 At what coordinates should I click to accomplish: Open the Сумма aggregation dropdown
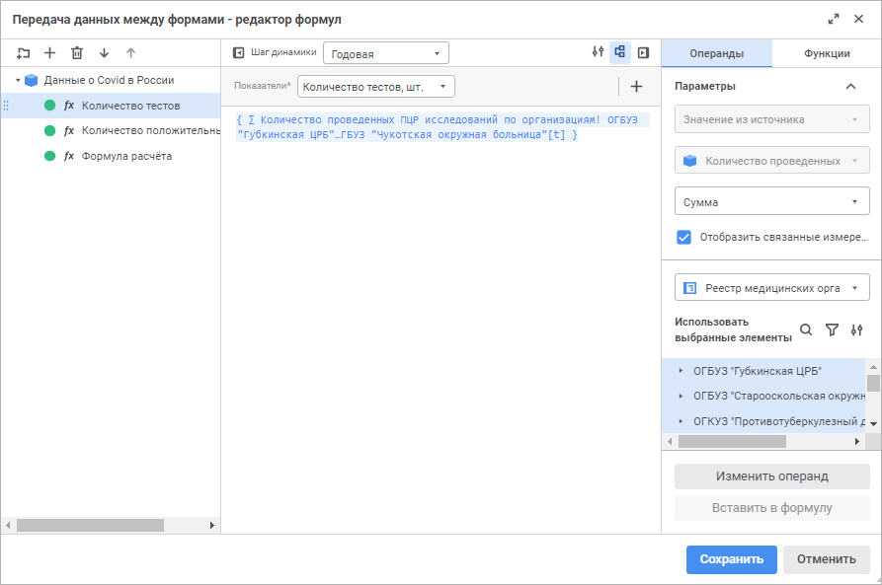pyautogui.click(x=771, y=202)
